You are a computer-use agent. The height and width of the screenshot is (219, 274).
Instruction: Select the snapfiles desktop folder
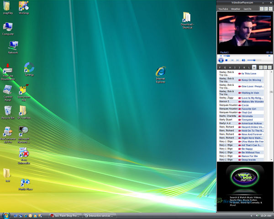pos(8,8)
